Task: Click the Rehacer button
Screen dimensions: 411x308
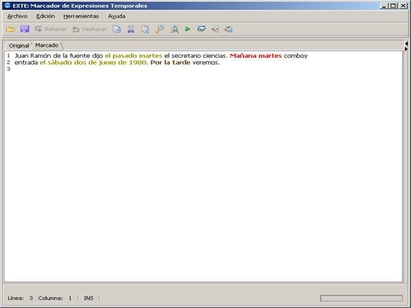Action: (x=51, y=29)
